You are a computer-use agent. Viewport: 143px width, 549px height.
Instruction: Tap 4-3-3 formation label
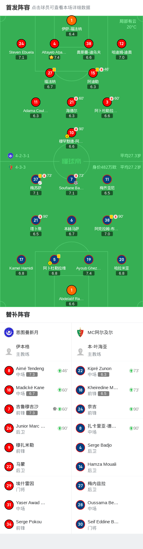coord(20,167)
